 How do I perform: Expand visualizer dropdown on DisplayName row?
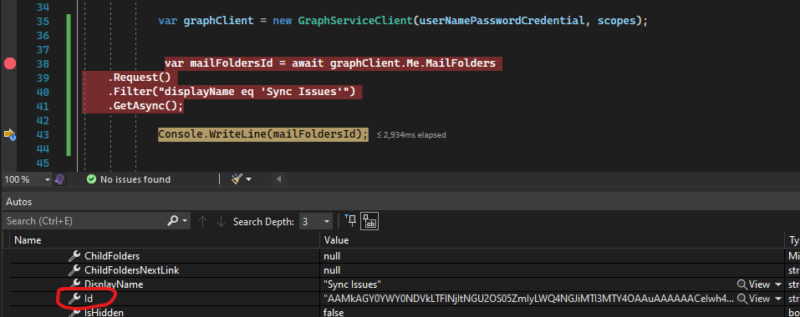pos(778,284)
